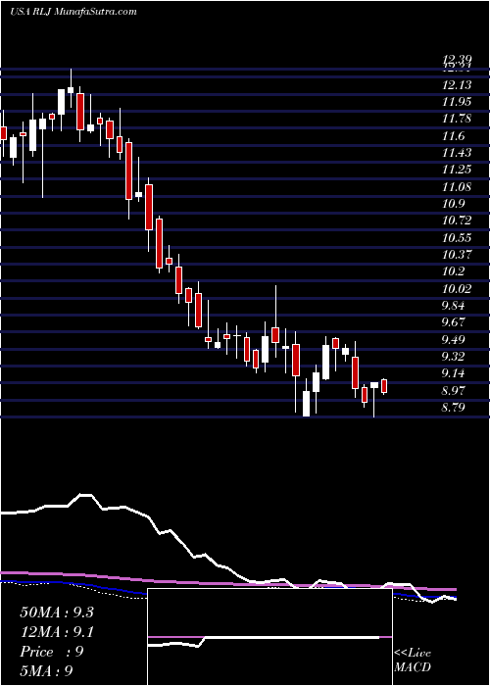Click the 8.97 price axis label
490x686 pixels.
click(x=453, y=390)
